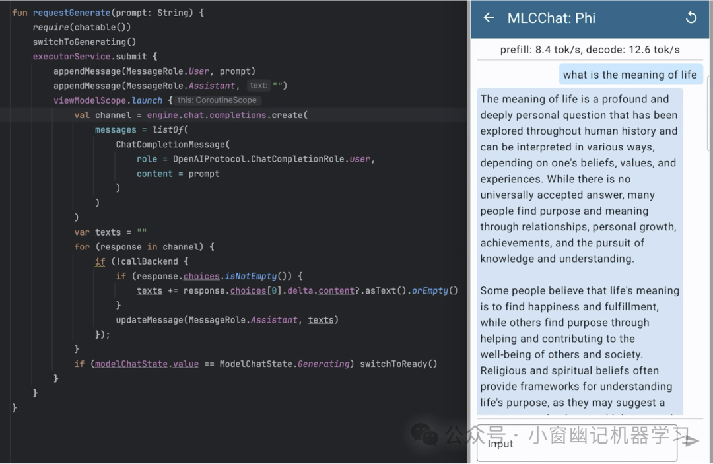Reset chat with the refresh icon
The image size is (713, 464).
(691, 18)
